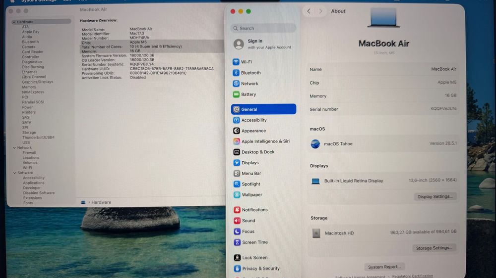Select Applications under Software tree
The height and width of the screenshot is (278, 496).
[x=34, y=183]
